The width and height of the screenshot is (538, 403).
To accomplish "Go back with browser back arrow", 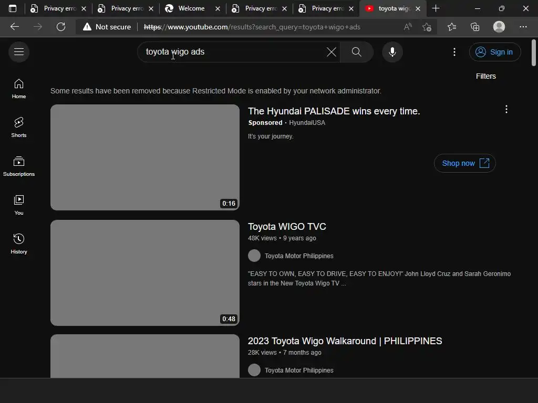I will click(14, 27).
